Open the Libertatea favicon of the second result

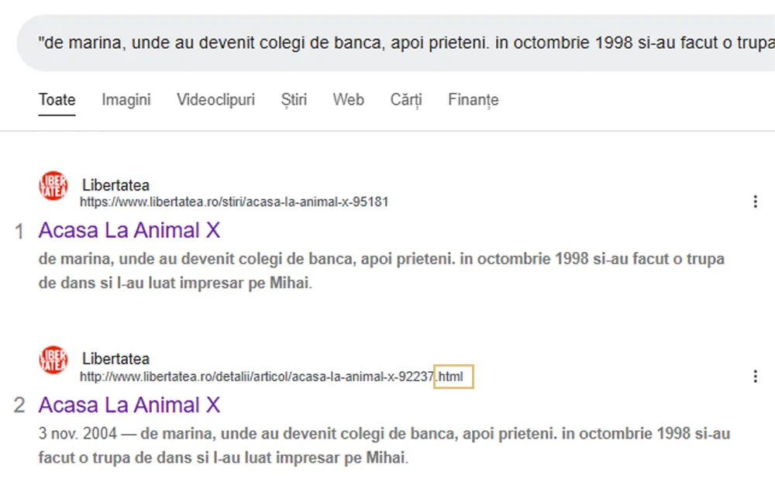point(53,360)
